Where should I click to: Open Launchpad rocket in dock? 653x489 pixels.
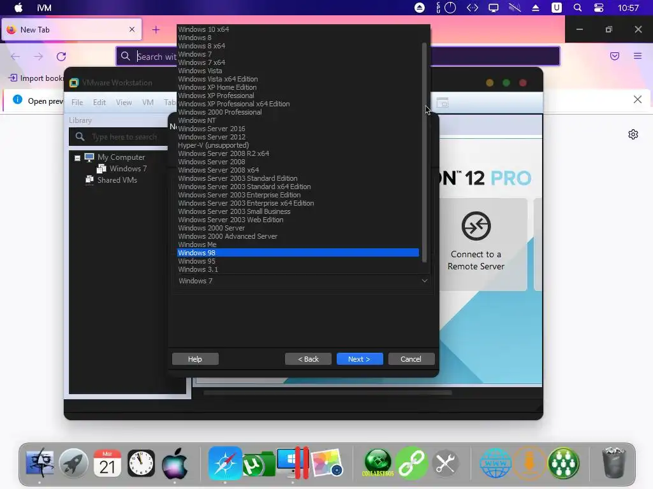73,464
